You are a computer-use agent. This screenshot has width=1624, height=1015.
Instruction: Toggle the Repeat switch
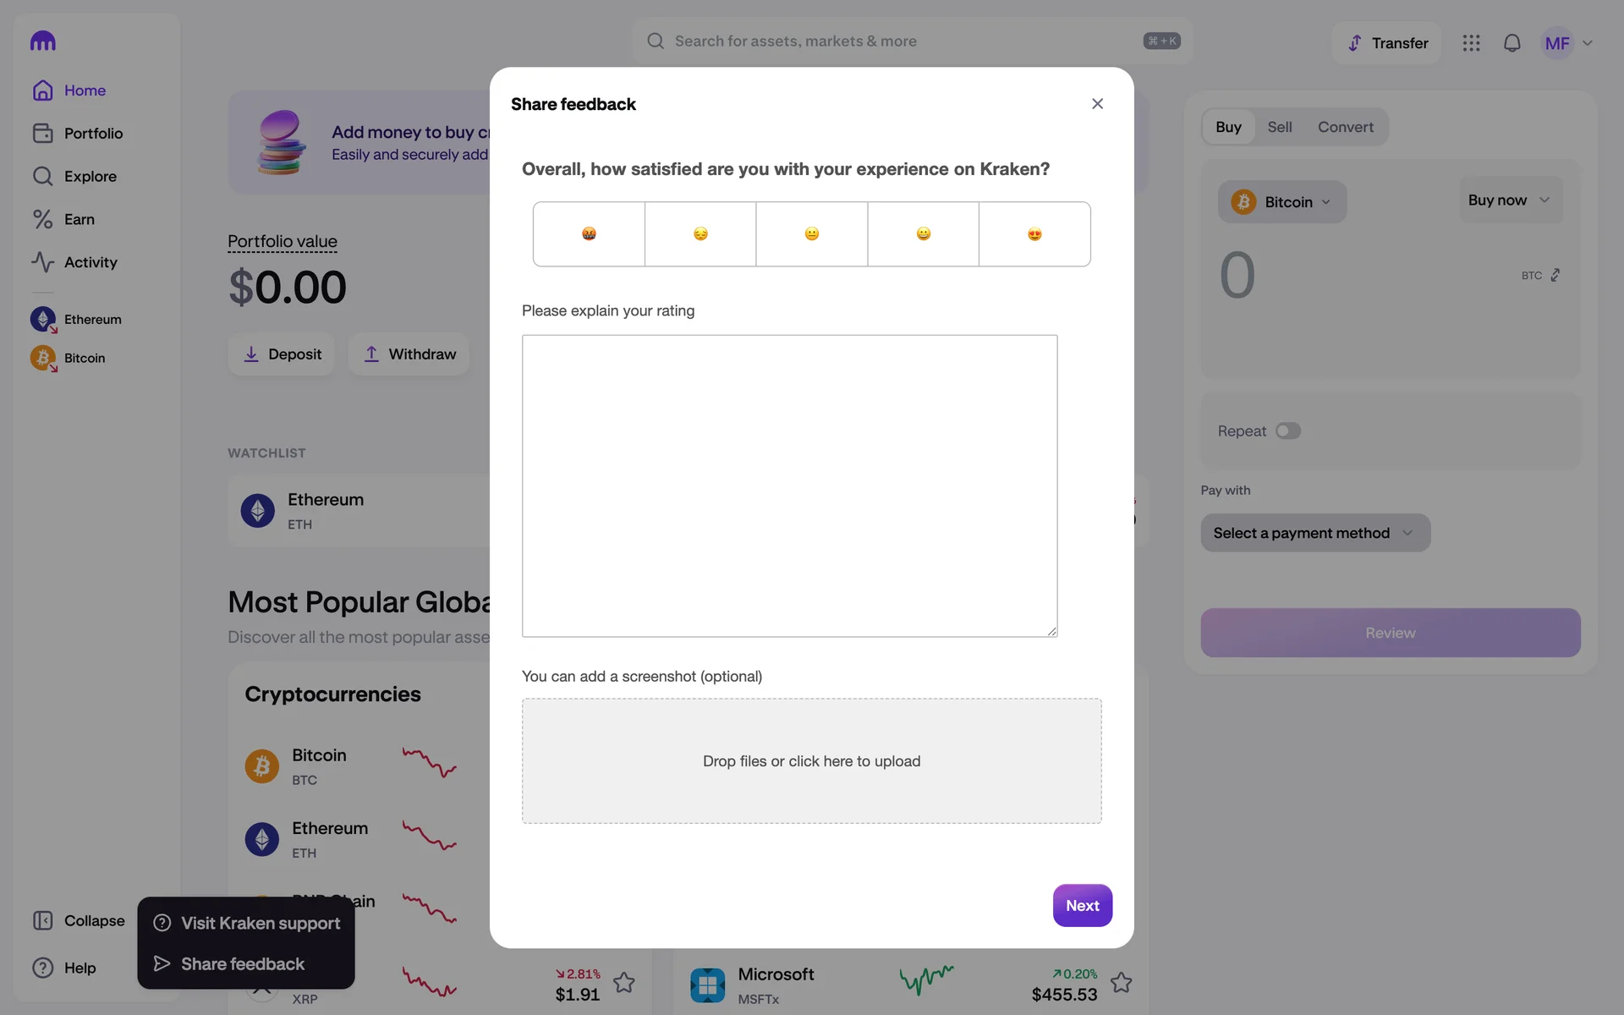pyautogui.click(x=1287, y=431)
